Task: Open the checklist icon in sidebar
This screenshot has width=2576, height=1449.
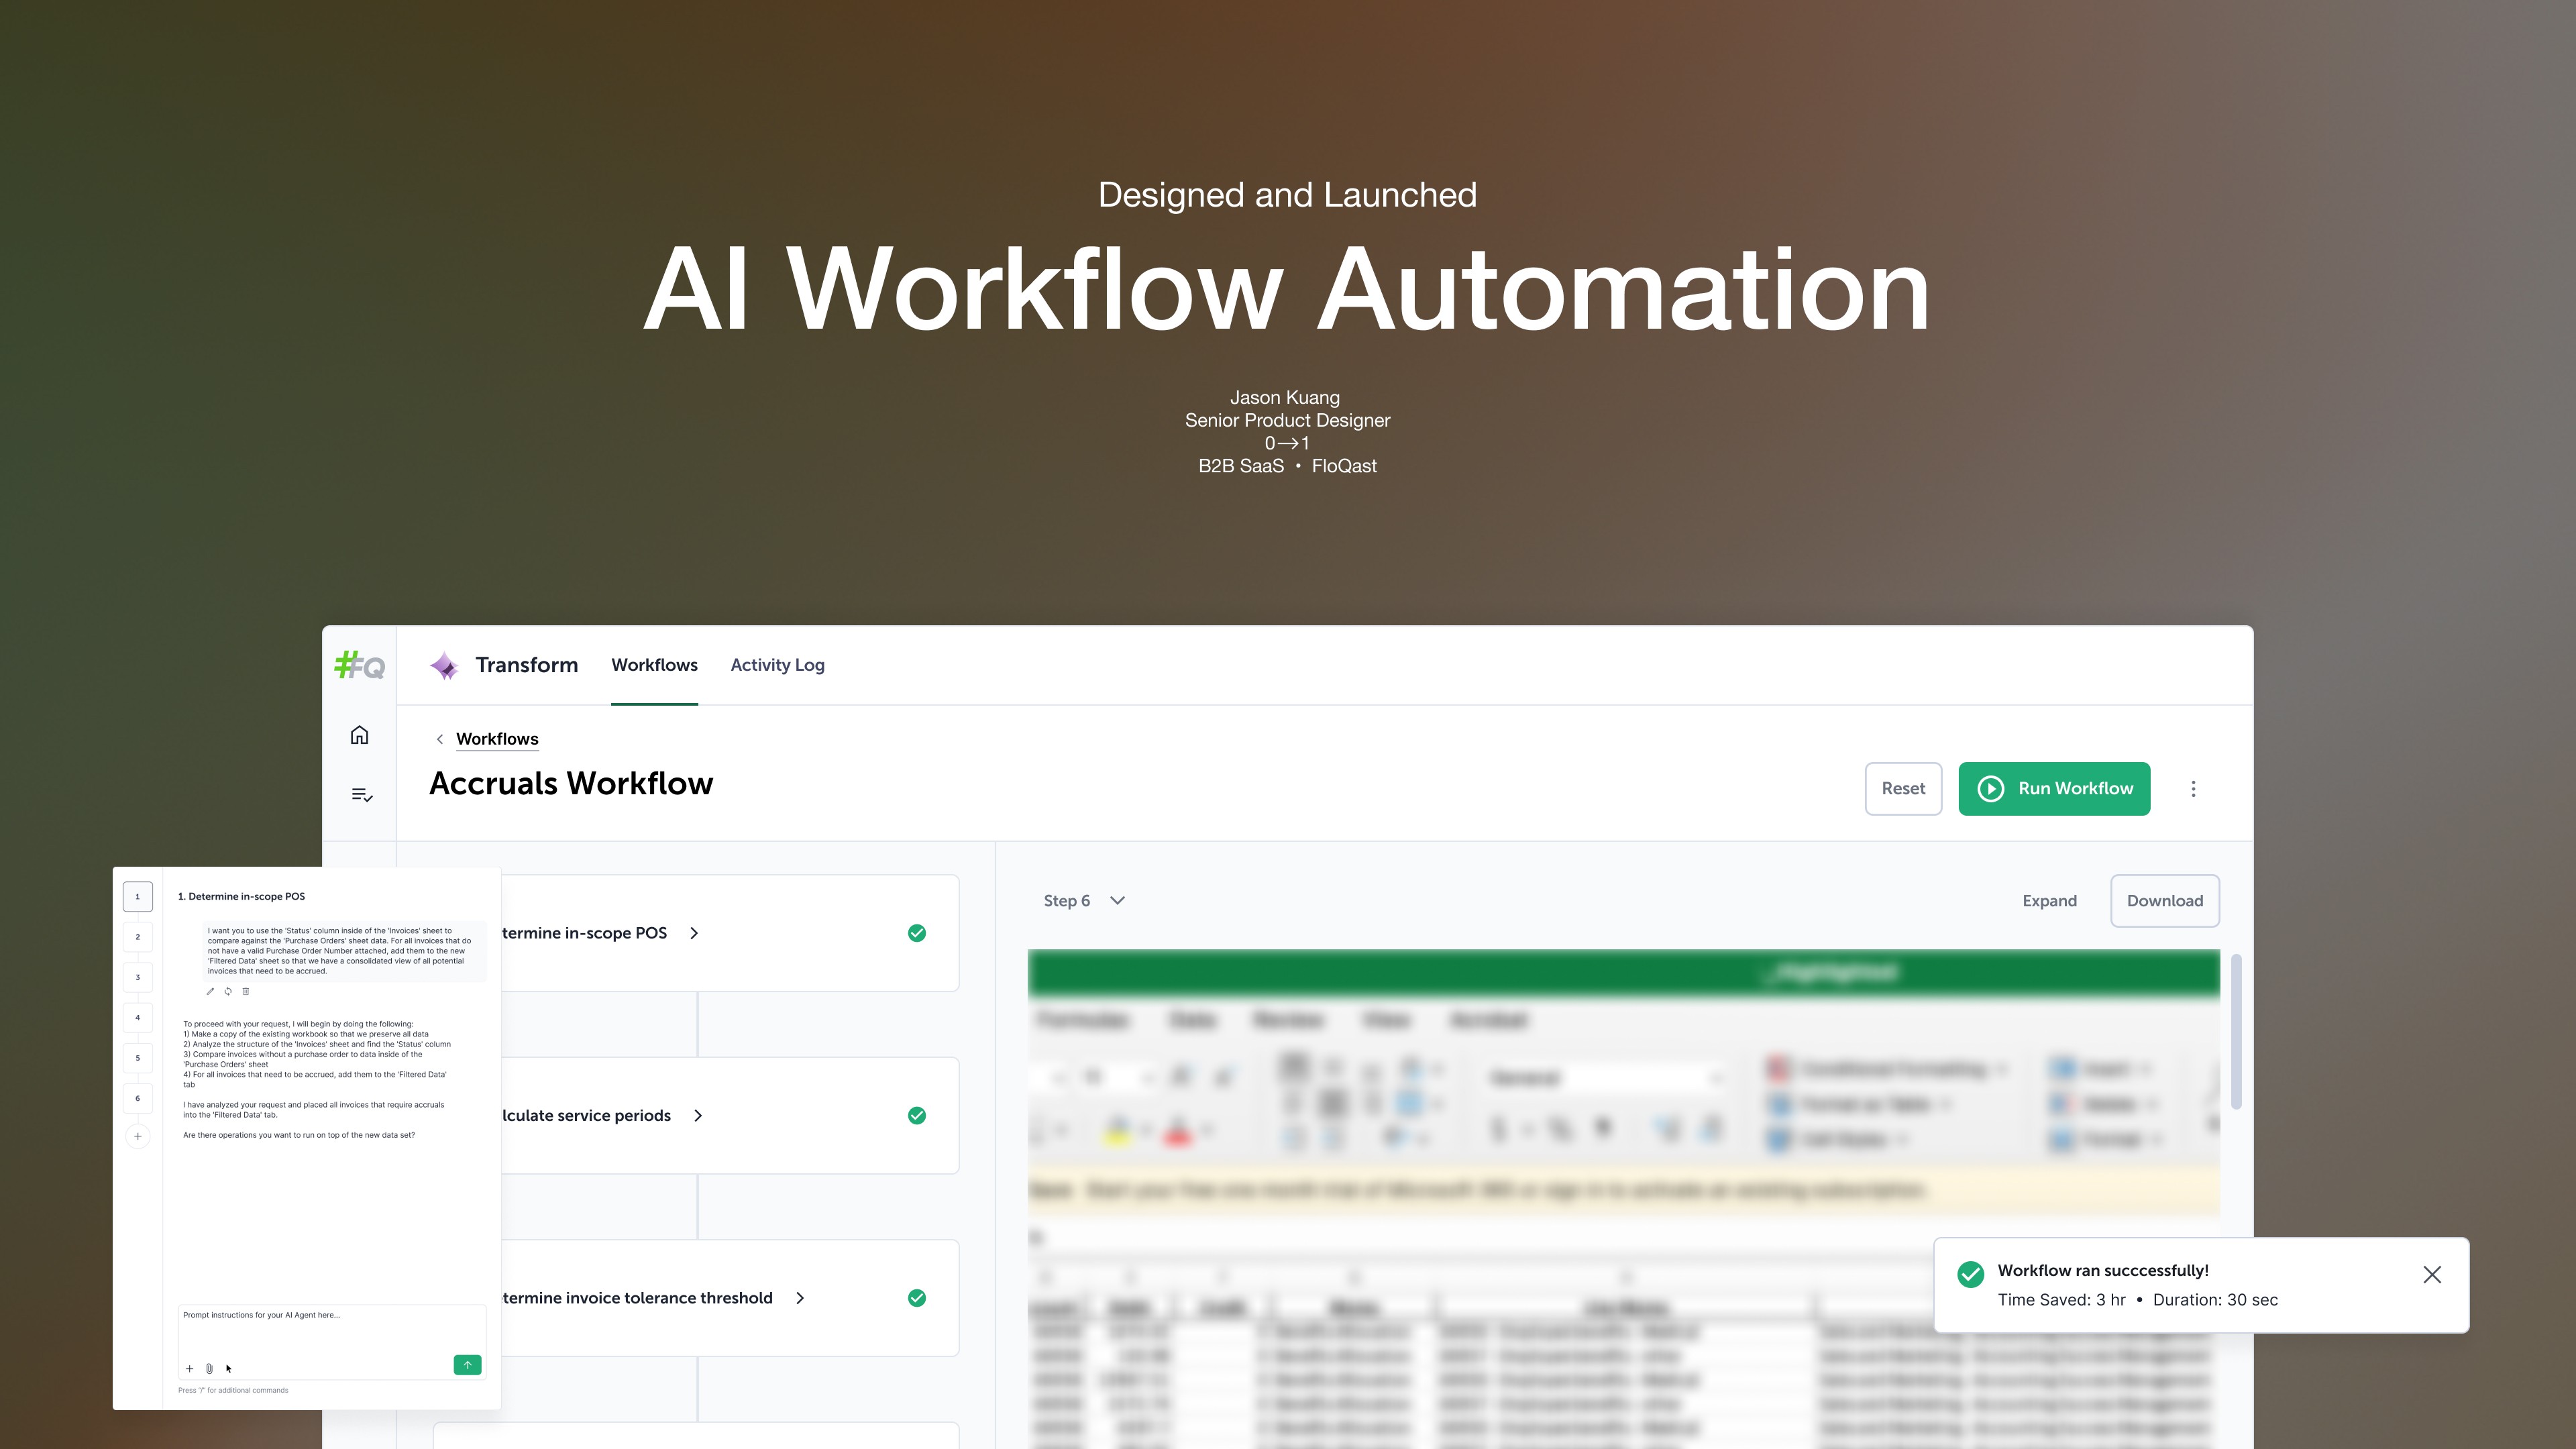Action: 361,794
